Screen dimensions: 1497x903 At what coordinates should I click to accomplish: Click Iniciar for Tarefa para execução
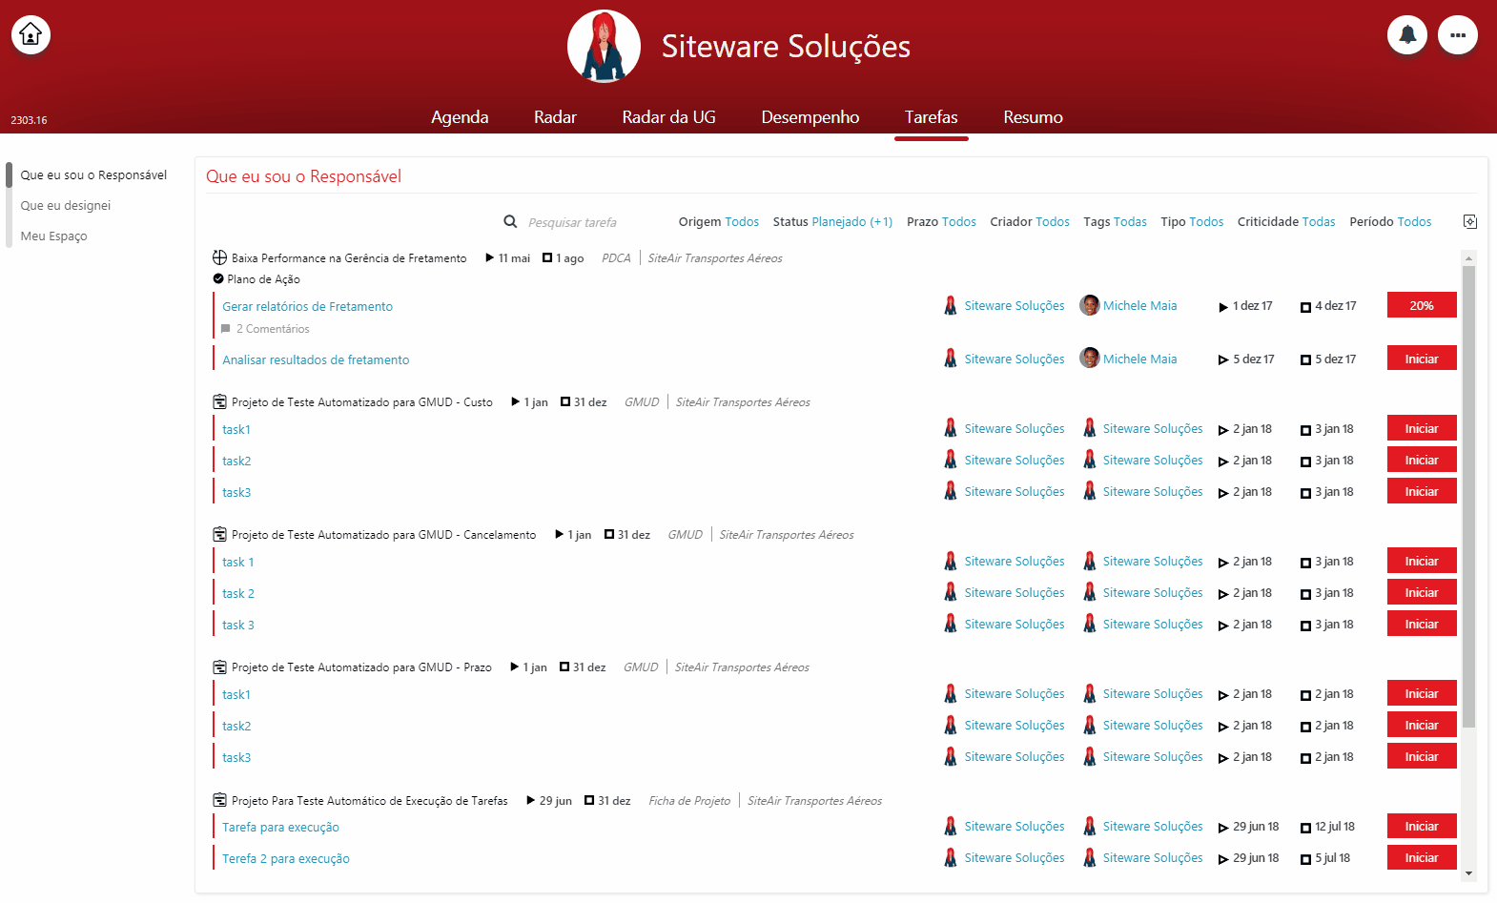[1422, 826]
